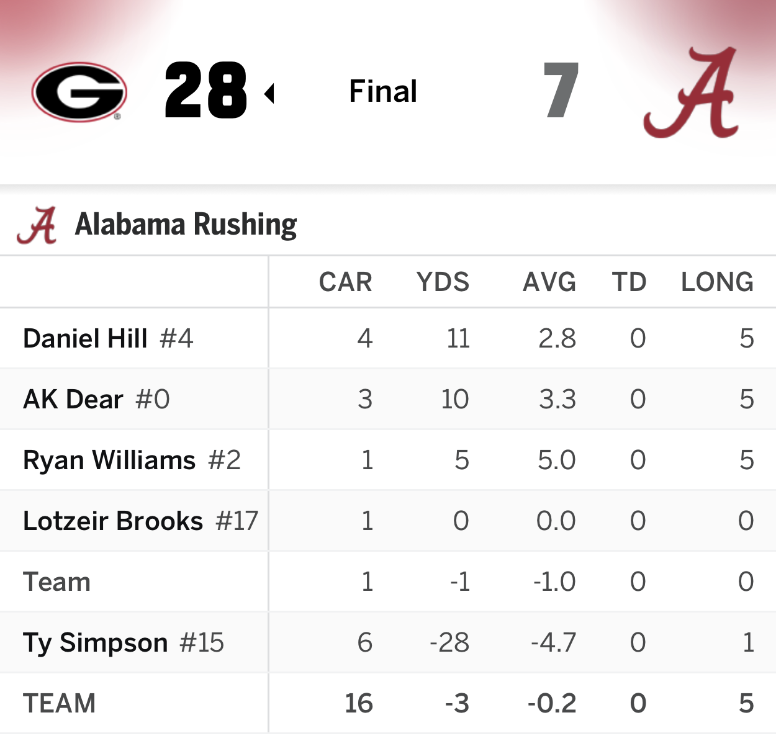Select Ryan Williams in rushing table
The image size is (776, 746).
(109, 461)
